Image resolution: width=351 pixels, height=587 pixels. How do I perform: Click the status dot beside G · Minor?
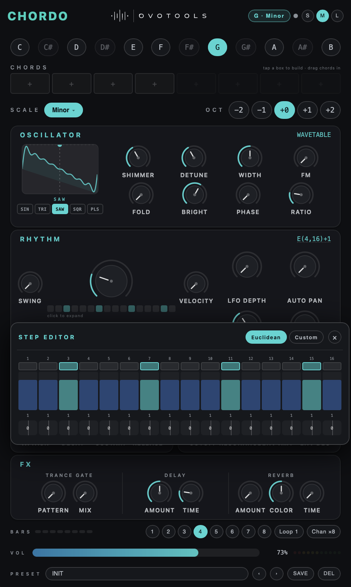coord(296,16)
